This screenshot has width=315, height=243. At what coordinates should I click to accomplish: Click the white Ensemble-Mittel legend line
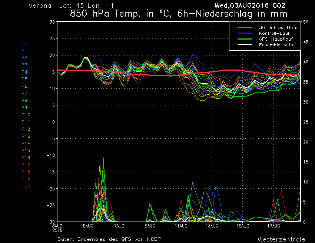coord(245,44)
